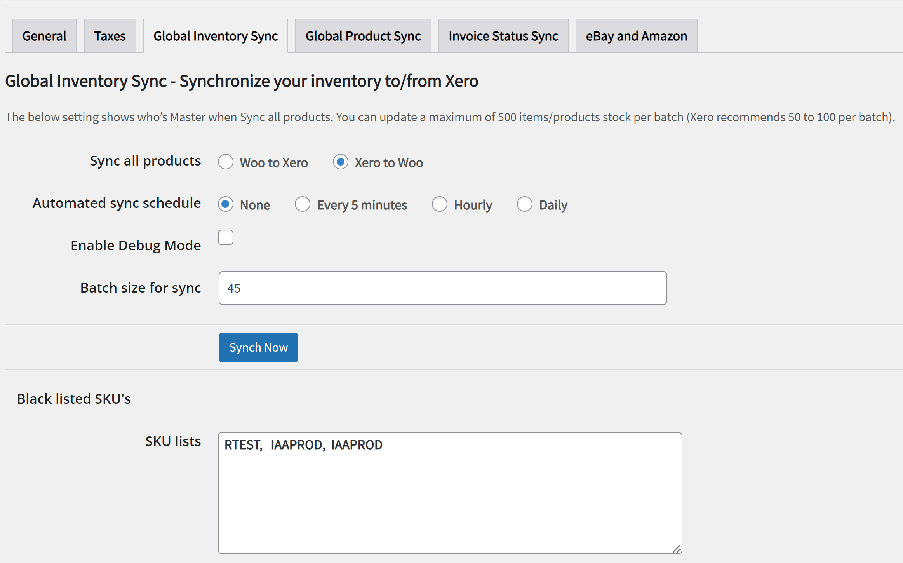This screenshot has height=563, width=903.
Task: Enable Debug Mode checkbox
Action: [226, 237]
